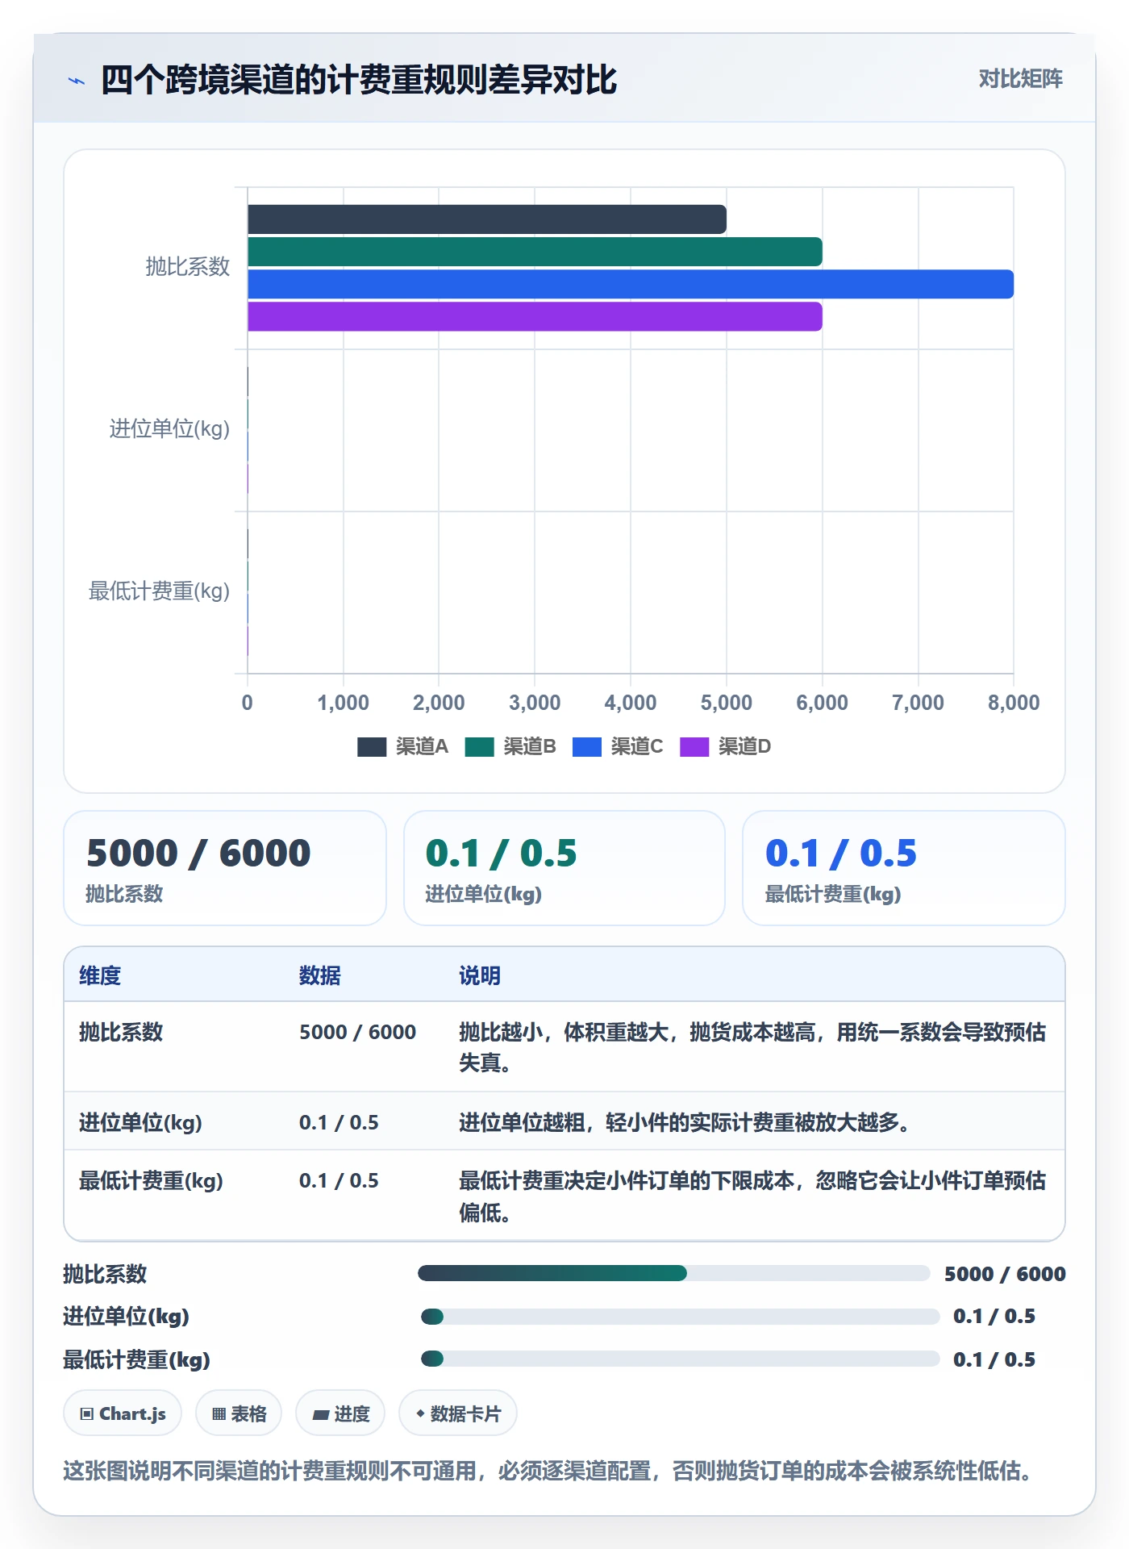This screenshot has width=1129, height=1549.
Task: Click the description starting 进位单位越粗
Action: tap(685, 1122)
